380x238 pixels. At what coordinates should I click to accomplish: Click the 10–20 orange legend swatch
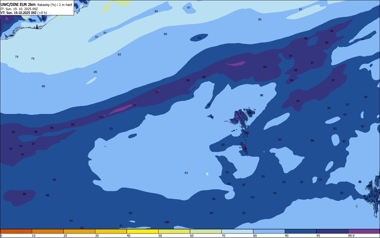(x=47, y=231)
